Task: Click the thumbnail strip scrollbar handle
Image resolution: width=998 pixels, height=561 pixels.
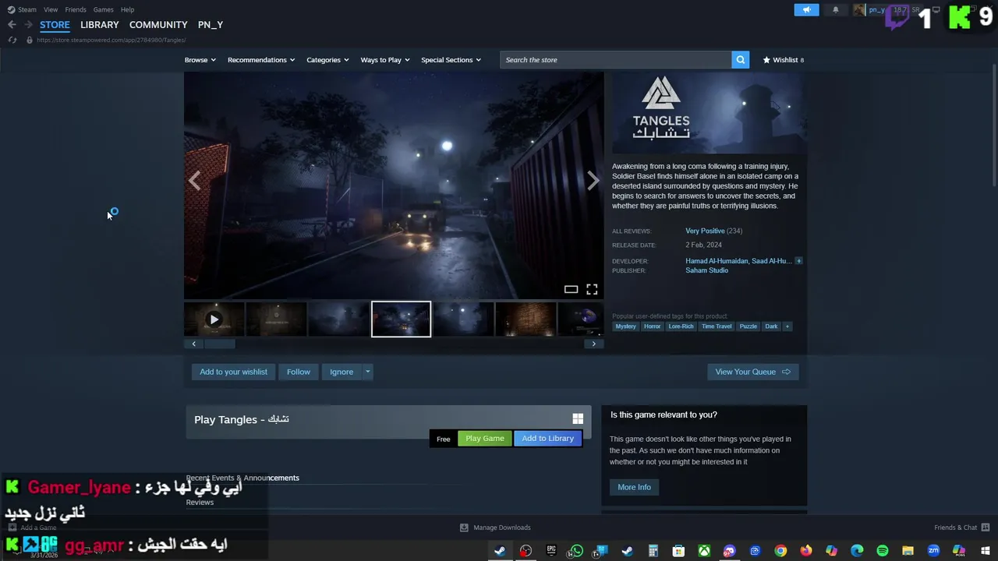Action: pos(219,344)
